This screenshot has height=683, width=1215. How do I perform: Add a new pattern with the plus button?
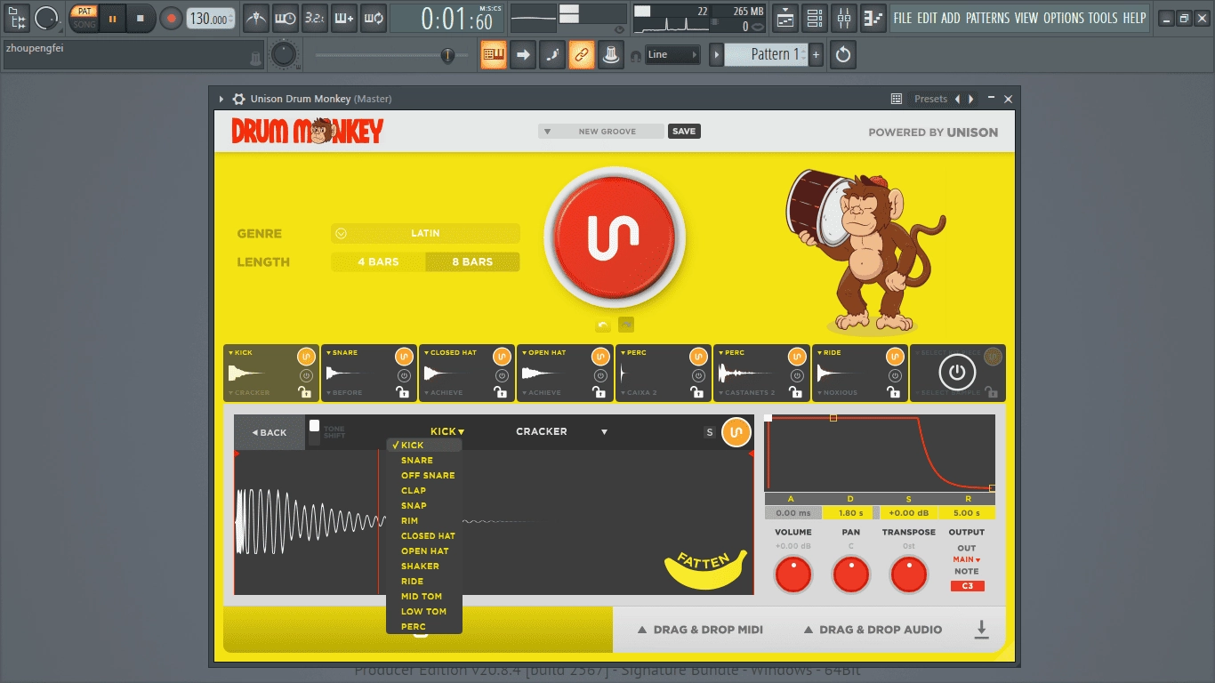point(816,54)
